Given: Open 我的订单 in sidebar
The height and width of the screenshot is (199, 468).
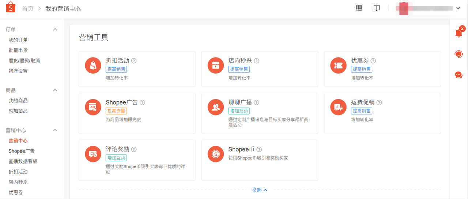Looking at the screenshot, I should pos(18,40).
